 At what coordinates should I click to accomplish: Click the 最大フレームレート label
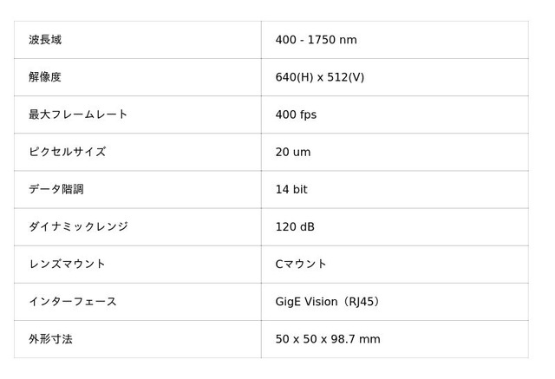tap(78, 114)
